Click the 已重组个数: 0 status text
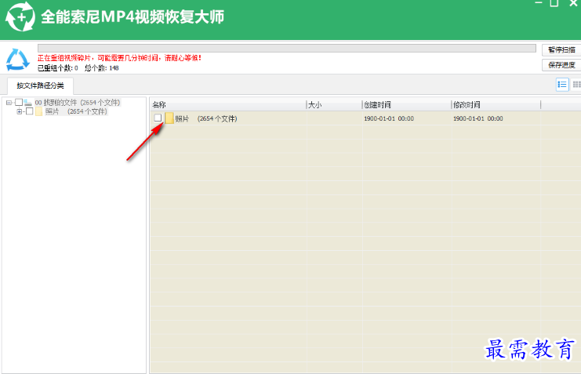 [58, 68]
